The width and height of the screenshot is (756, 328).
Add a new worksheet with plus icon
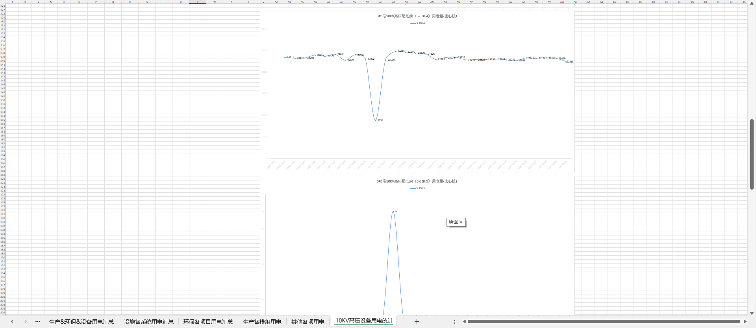click(x=417, y=322)
